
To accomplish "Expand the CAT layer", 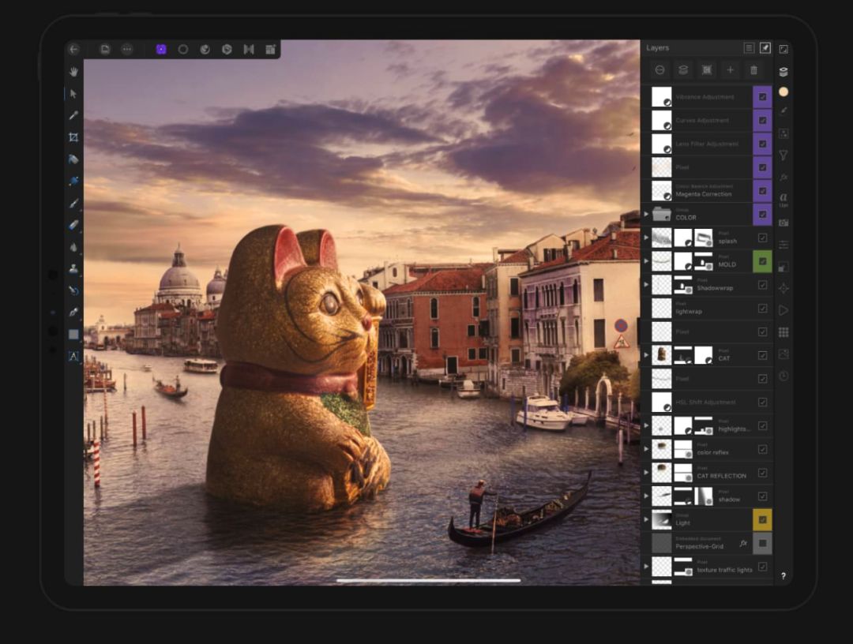I will pyautogui.click(x=646, y=355).
